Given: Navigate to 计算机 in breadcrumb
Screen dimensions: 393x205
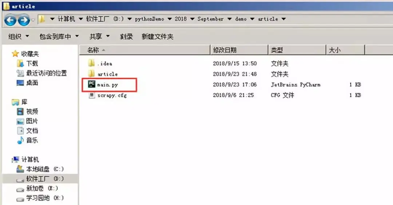Looking at the screenshot, I should 67,19.
